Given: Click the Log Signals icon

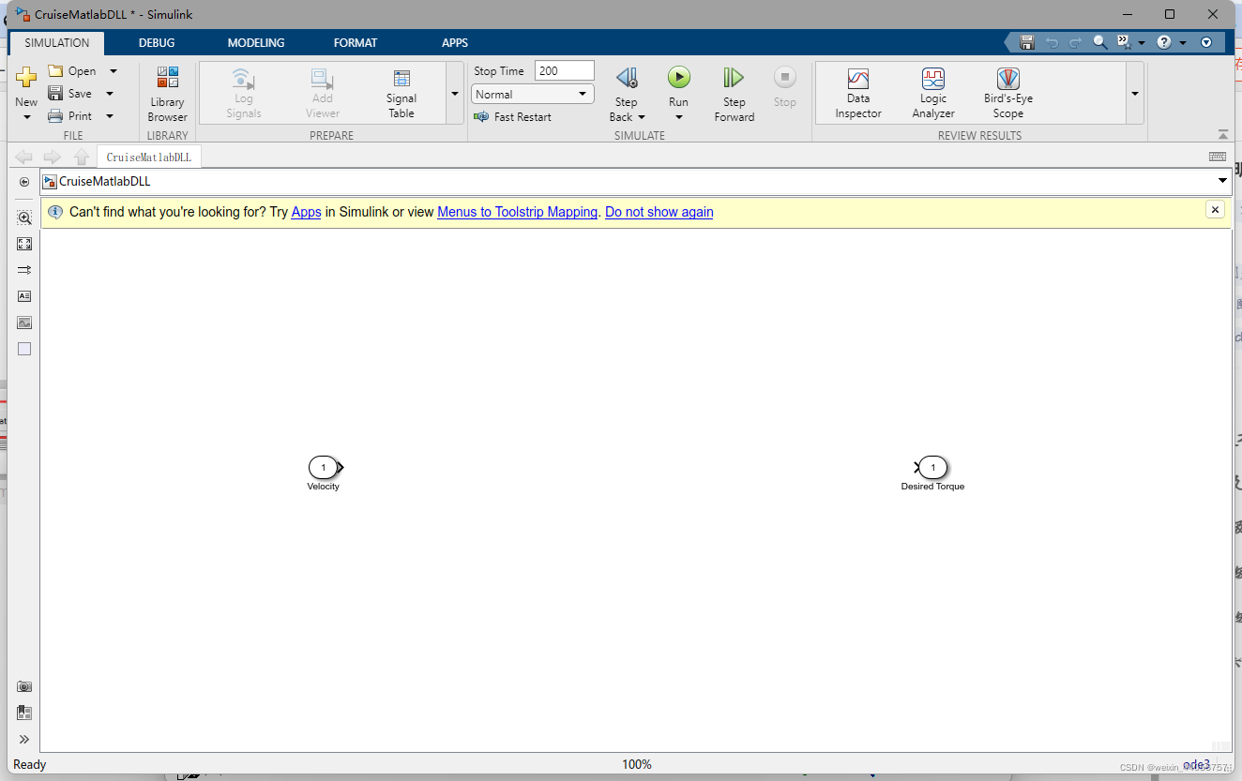Looking at the screenshot, I should point(243,79).
